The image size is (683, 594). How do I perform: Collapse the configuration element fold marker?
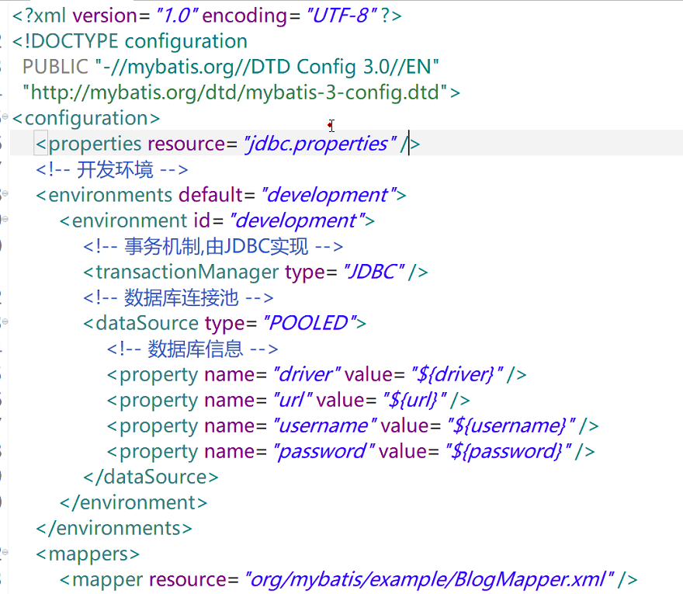[x=5, y=116]
